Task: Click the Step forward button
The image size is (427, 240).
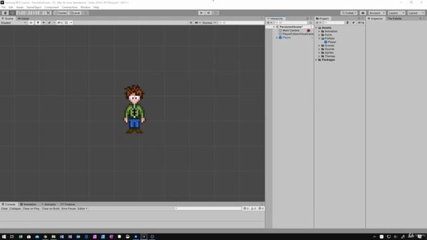Action: [216, 13]
